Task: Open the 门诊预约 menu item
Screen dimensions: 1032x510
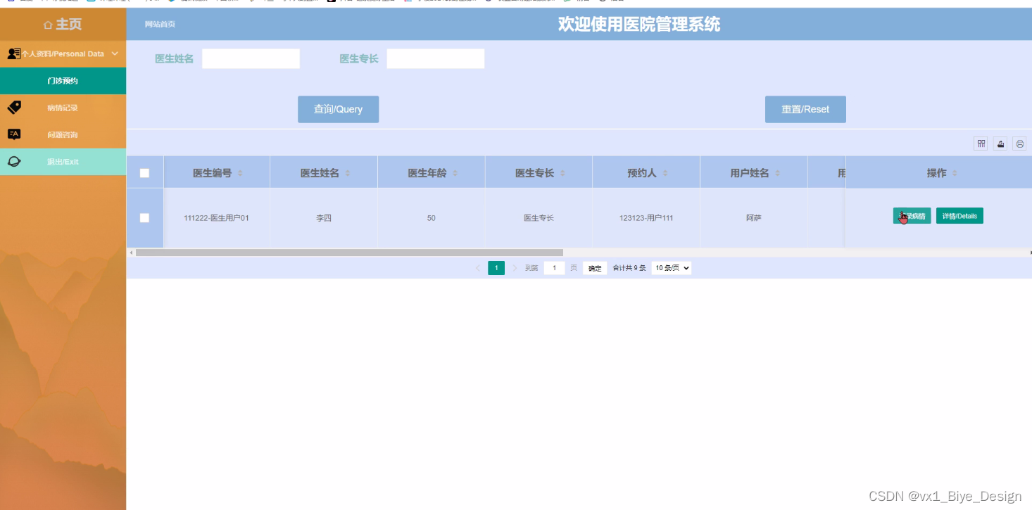Action: coord(63,81)
